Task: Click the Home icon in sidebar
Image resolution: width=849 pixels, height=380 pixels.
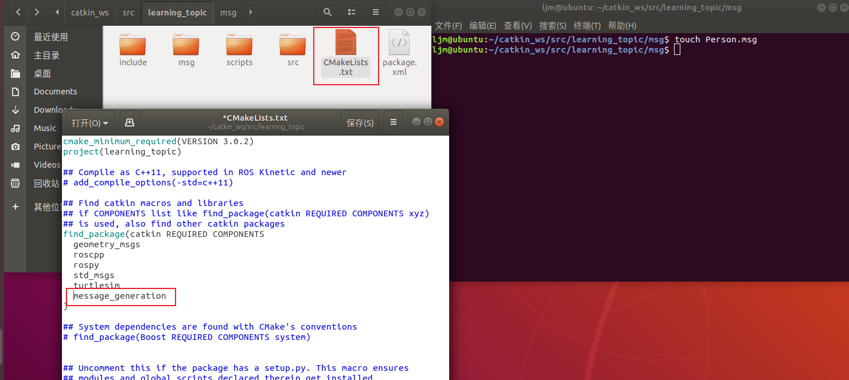Action: pos(15,55)
